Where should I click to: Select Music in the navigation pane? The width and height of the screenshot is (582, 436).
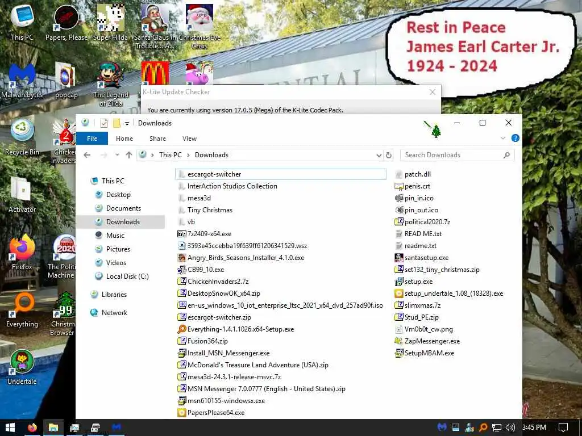(x=115, y=236)
